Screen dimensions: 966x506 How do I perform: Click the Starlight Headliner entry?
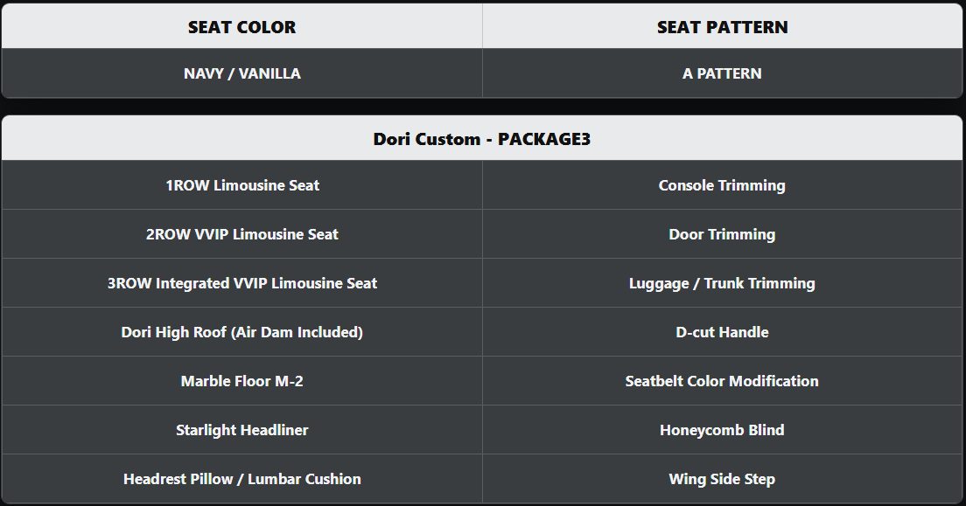point(241,430)
